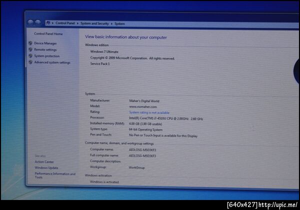Click the Installed memory (RAM) label
This screenshot has width=300, height=210.
click(107, 123)
